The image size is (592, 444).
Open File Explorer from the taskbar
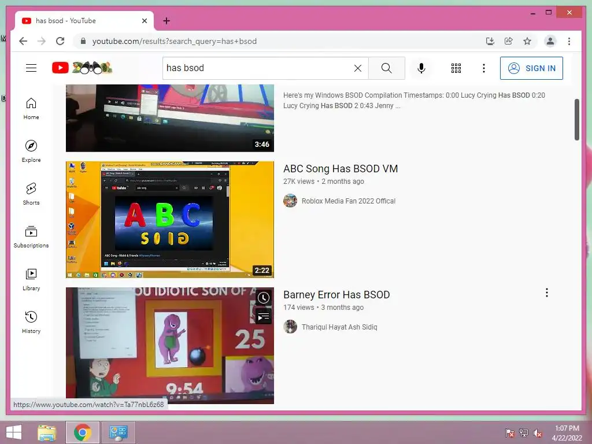pos(47,432)
